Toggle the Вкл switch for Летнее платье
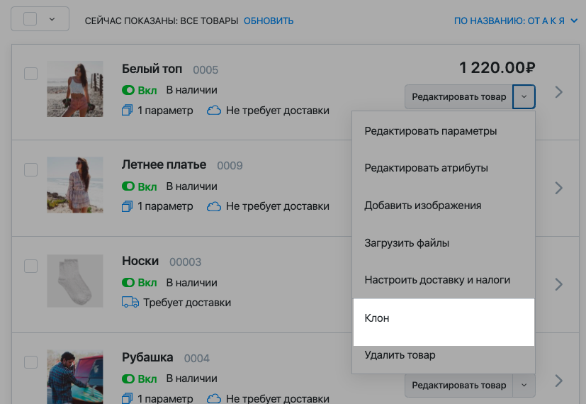The image size is (586, 404). tap(128, 186)
